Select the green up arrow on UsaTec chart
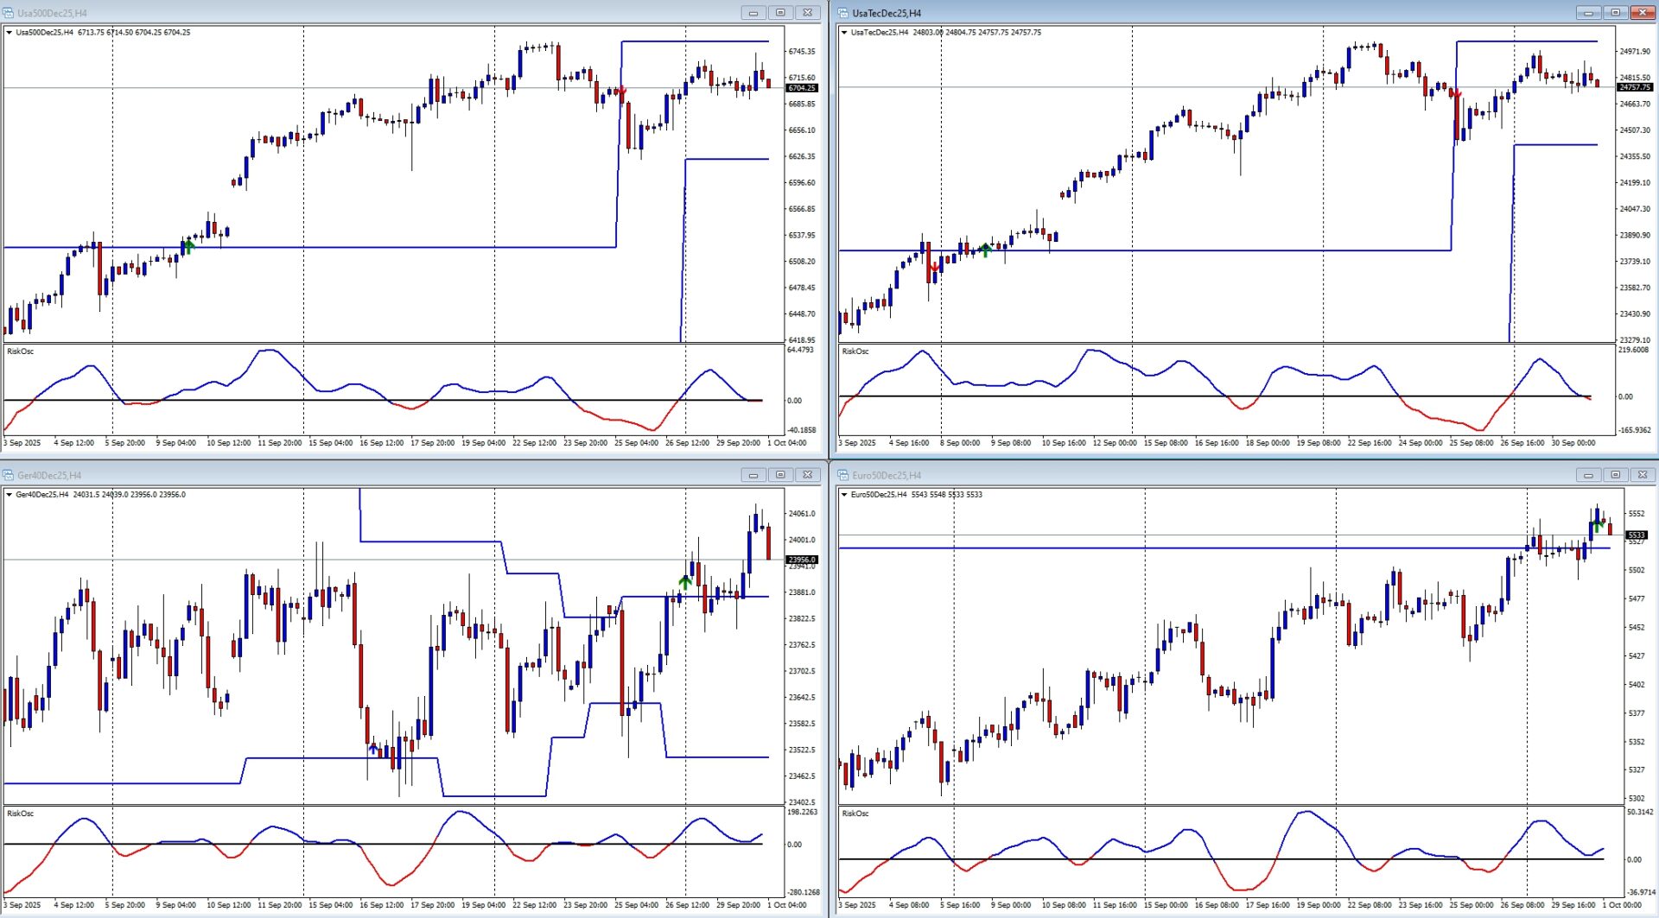Image resolution: width=1659 pixels, height=918 pixels. (x=985, y=250)
